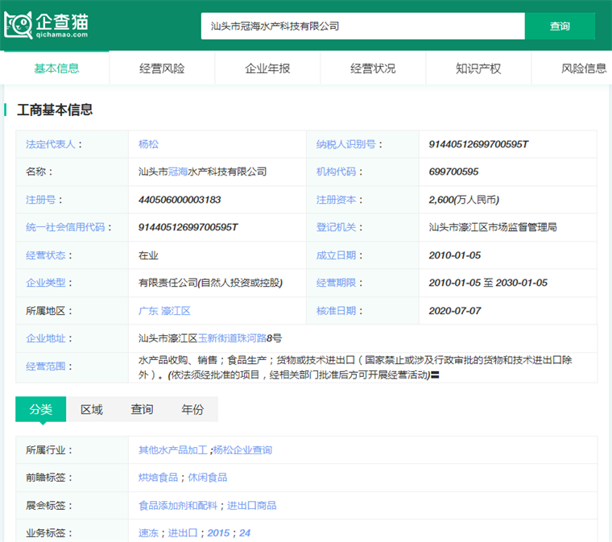The image size is (612, 542).
Task: Click the 2015 business tag
Action: pos(218,533)
